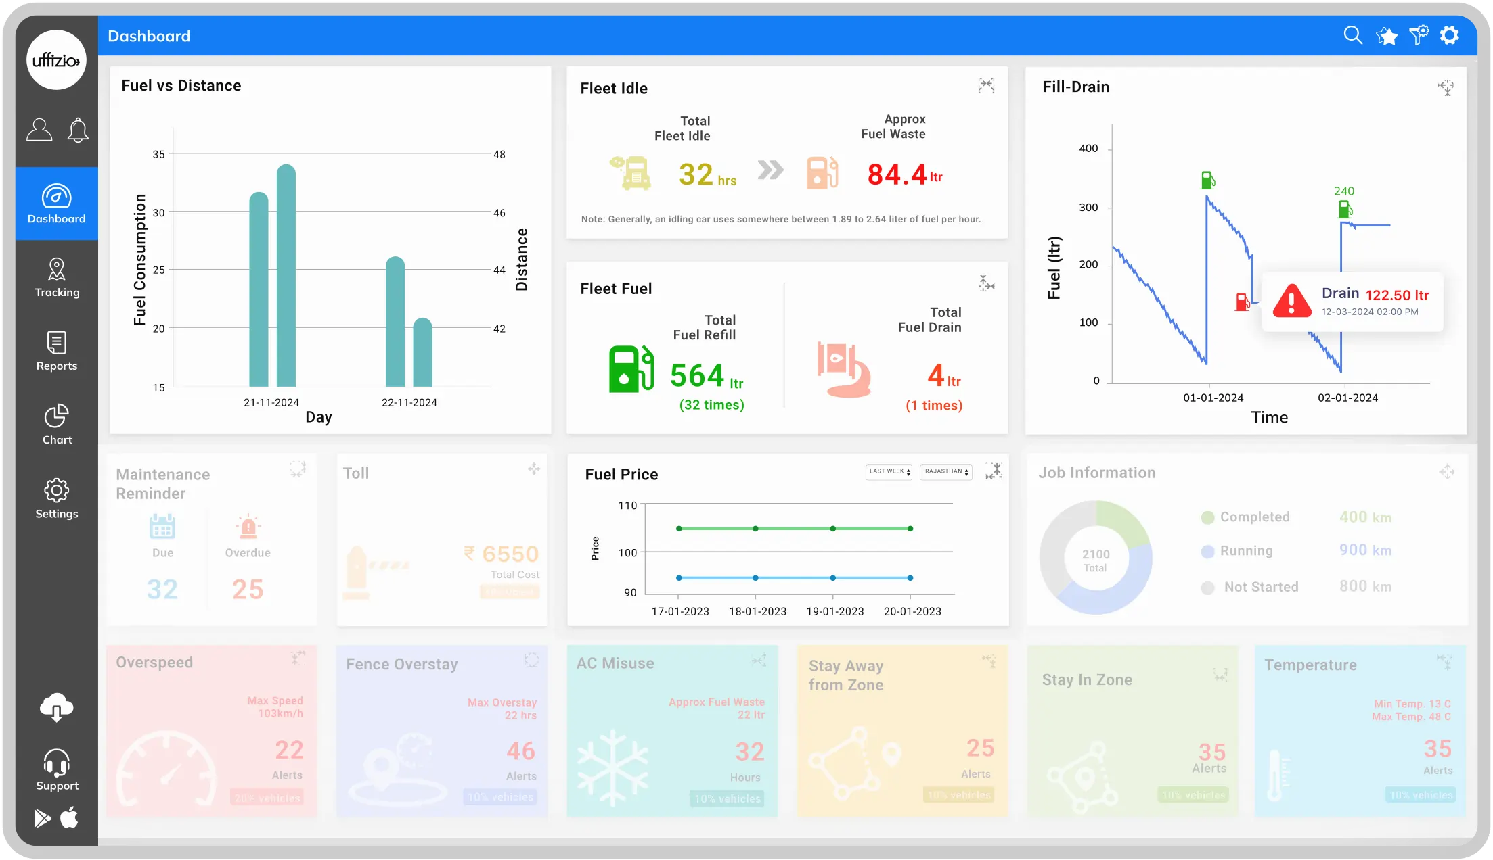The image size is (1493, 860).
Task: Open the favorites star icon
Action: pos(1386,36)
